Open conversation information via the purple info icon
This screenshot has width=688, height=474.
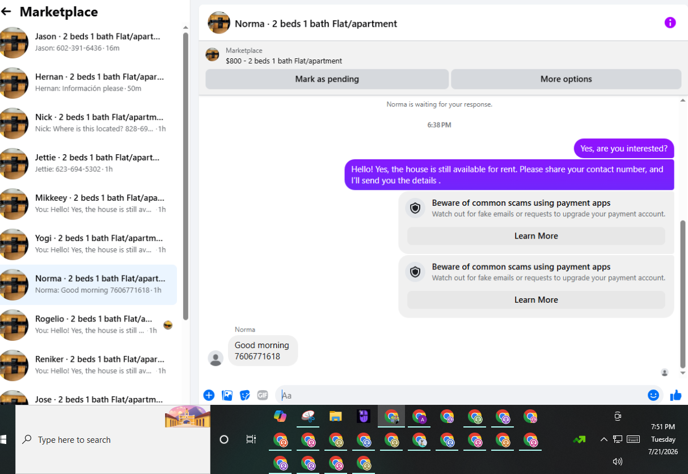click(670, 23)
